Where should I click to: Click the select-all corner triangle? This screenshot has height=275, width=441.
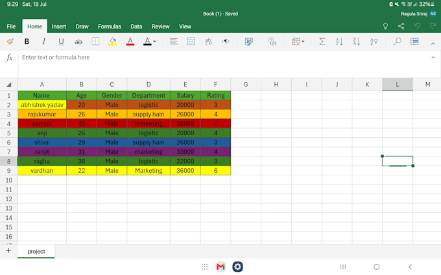tap(9, 85)
